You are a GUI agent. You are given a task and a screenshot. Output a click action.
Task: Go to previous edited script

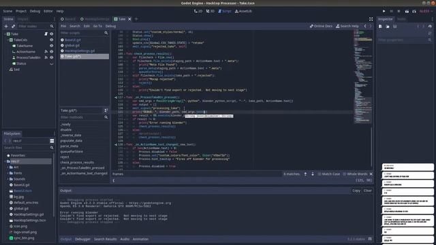(x=365, y=26)
